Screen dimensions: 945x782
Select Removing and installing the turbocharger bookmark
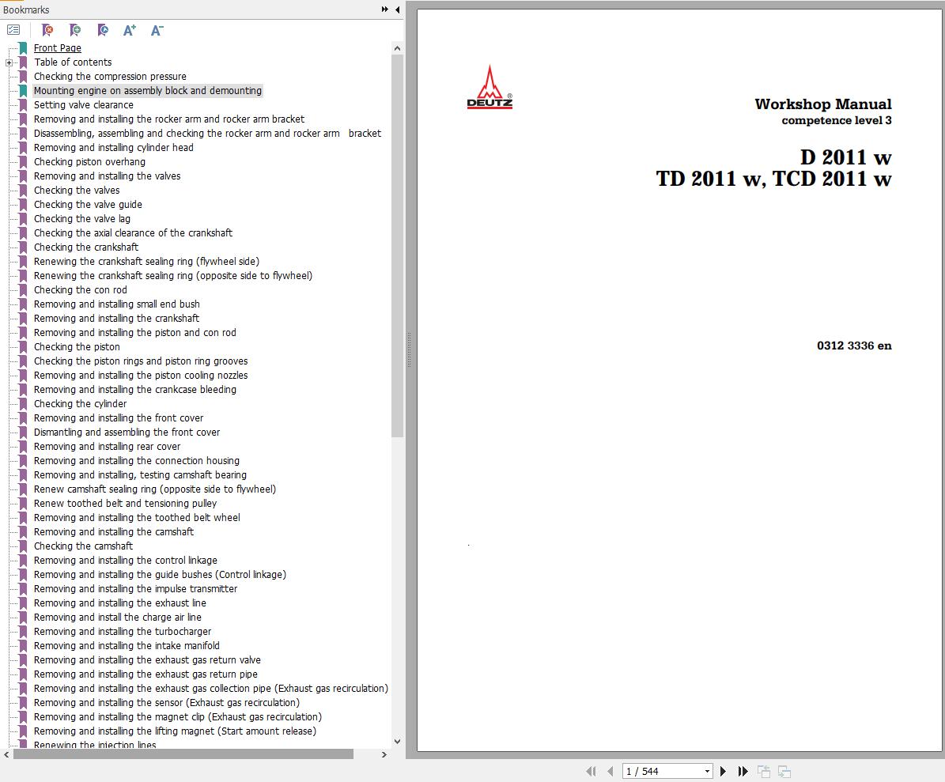[123, 632]
